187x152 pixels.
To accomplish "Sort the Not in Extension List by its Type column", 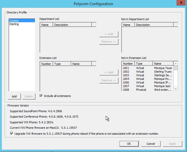I will [x=144, y=64].
